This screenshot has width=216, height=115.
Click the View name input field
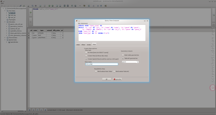[102, 64]
